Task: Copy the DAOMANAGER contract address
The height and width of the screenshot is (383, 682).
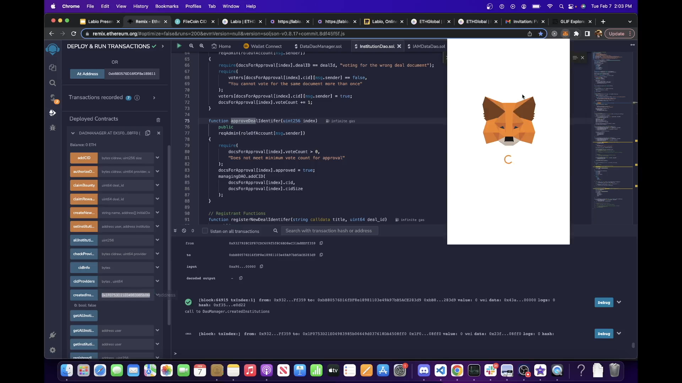Action: coord(148,133)
